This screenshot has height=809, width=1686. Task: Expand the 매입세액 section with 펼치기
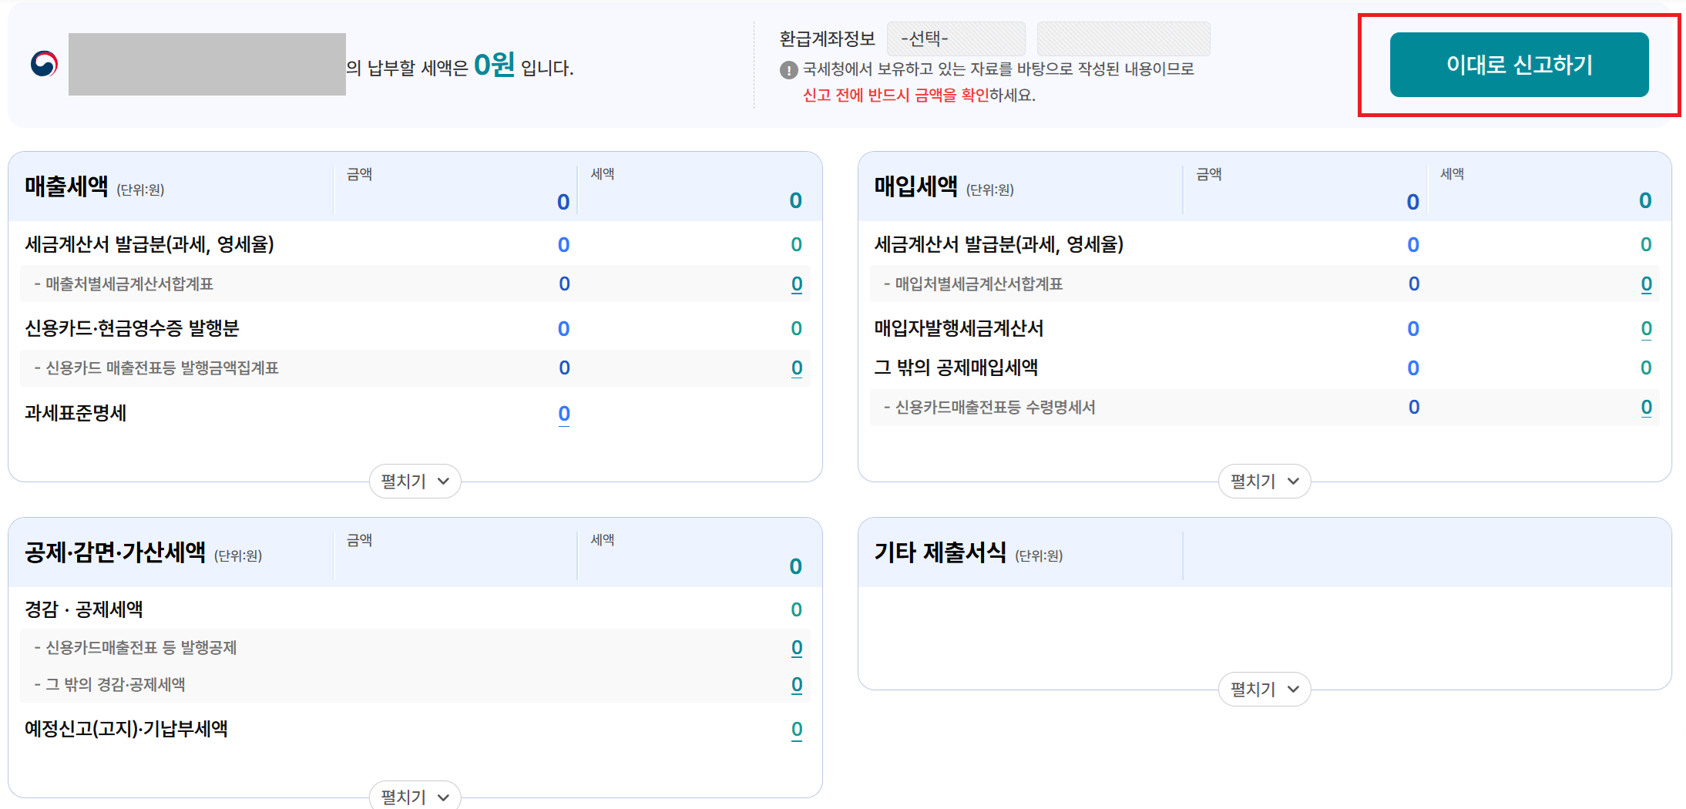coord(1263,481)
